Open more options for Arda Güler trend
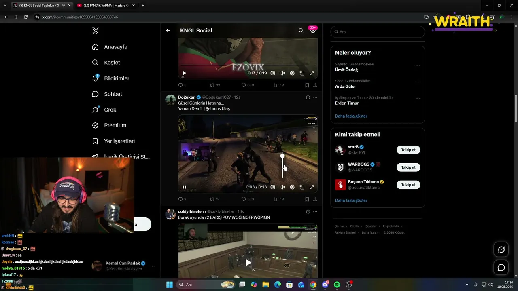This screenshot has height=291, width=518. point(418,82)
